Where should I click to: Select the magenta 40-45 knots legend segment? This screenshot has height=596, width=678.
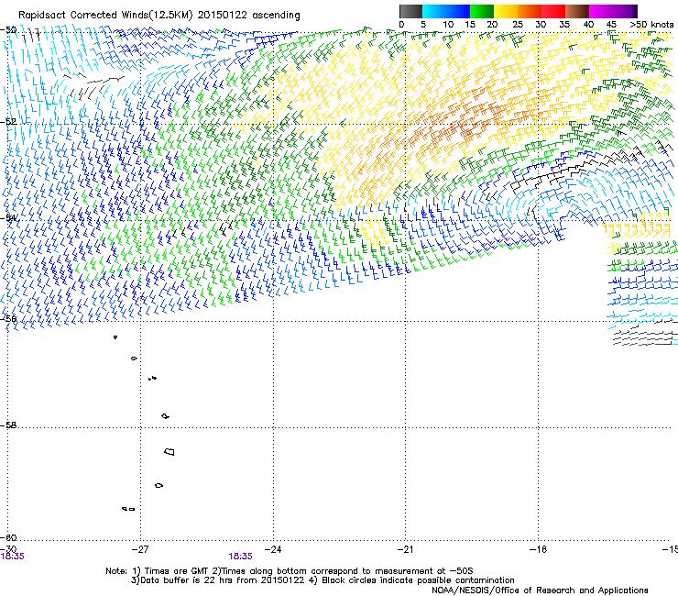(601, 11)
